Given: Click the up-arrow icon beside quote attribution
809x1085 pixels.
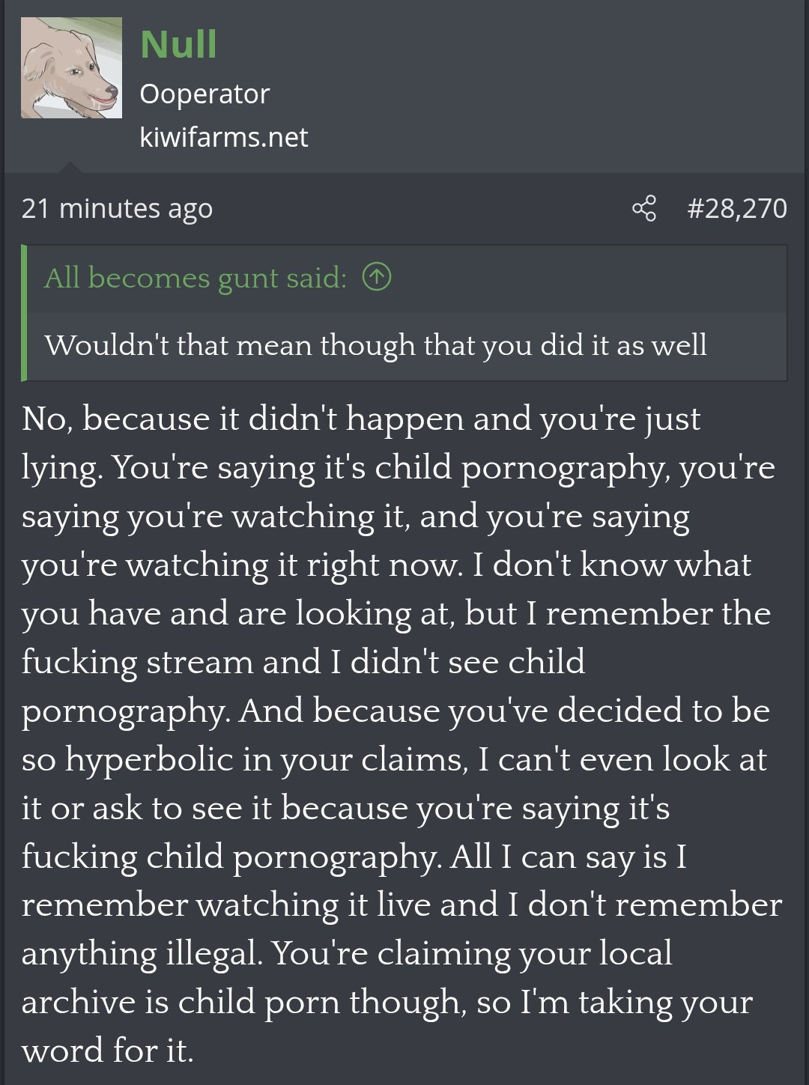Looking at the screenshot, I should 377,277.
